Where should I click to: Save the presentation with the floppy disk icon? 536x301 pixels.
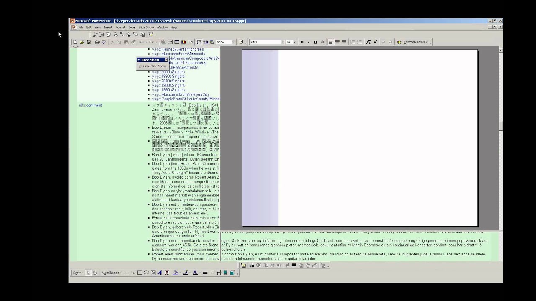pyautogui.click(x=89, y=42)
